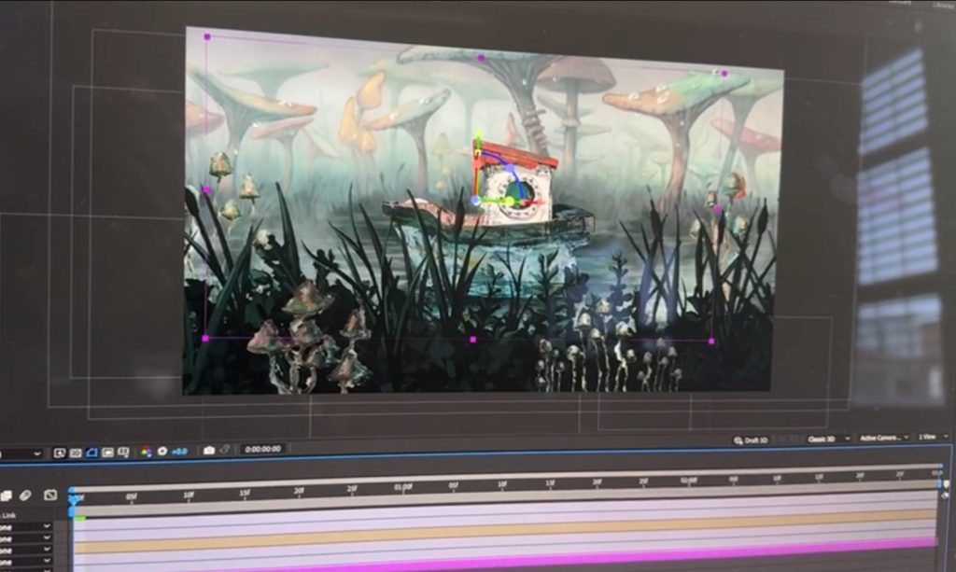Click the time navigator end handle
Viewport: 956px width, 572px height.
[x=939, y=467]
